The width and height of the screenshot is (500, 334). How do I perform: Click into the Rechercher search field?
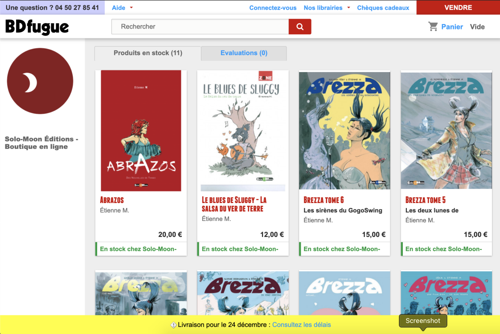pyautogui.click(x=200, y=27)
